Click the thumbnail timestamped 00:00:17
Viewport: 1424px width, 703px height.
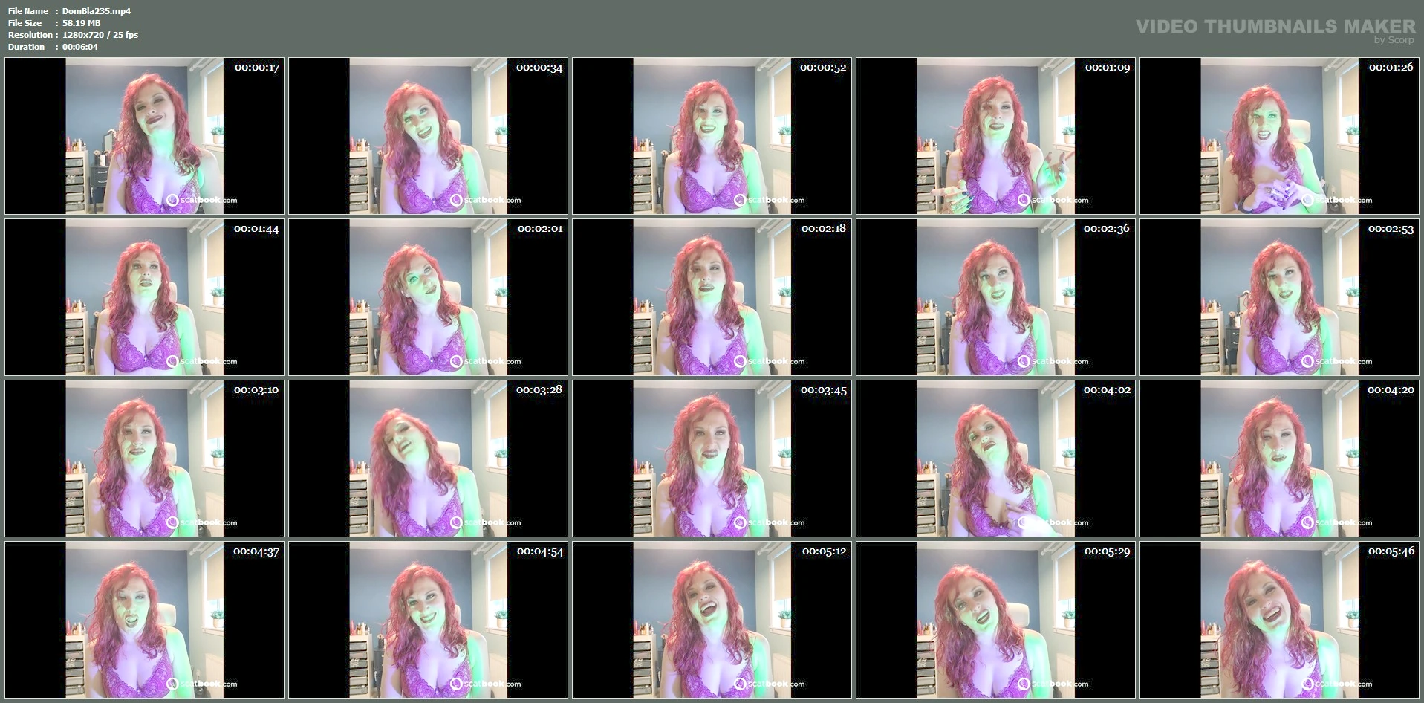144,136
